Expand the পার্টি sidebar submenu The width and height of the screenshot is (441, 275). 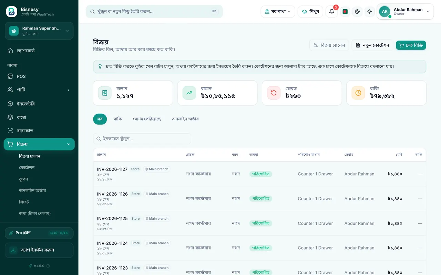[39, 90]
